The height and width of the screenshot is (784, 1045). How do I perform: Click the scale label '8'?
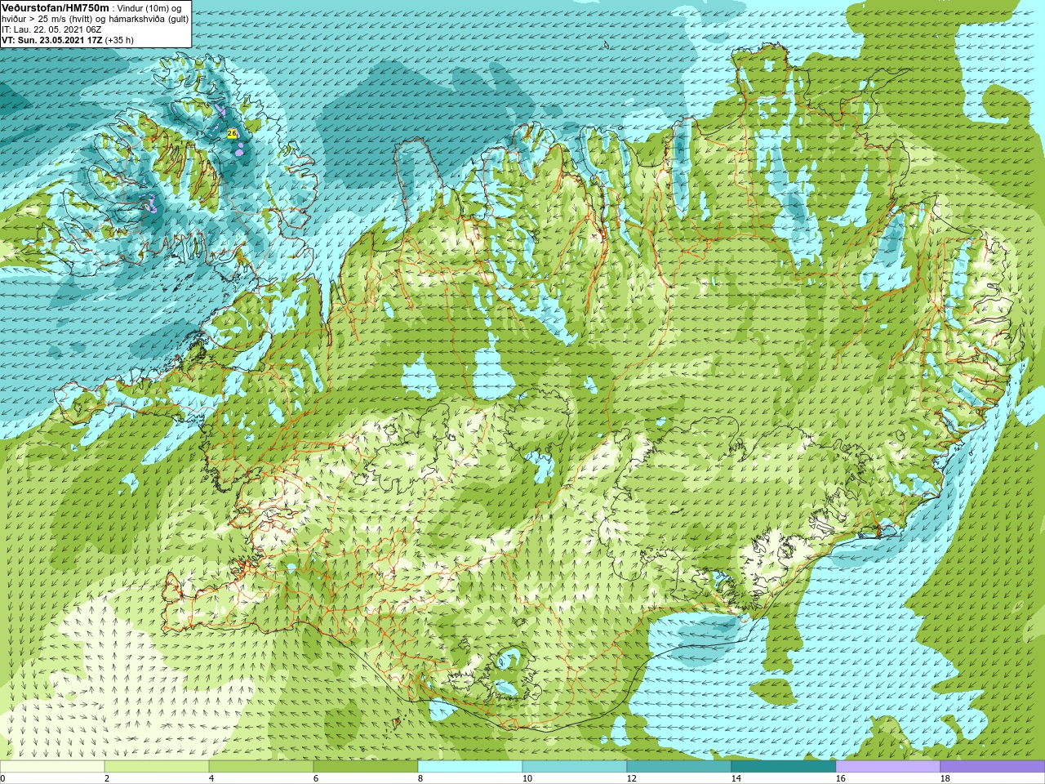click(x=420, y=778)
